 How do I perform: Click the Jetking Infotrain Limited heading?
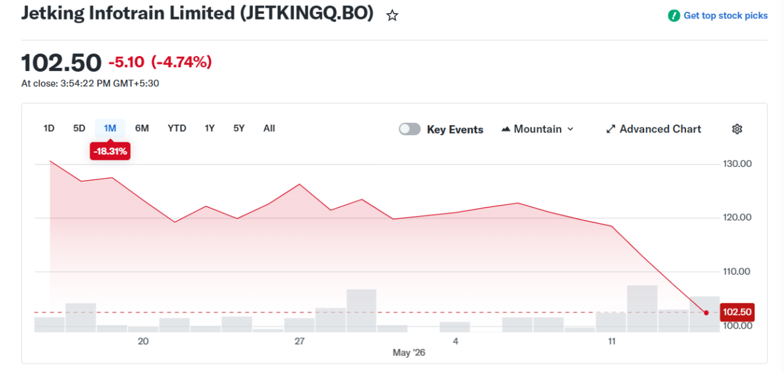(197, 14)
